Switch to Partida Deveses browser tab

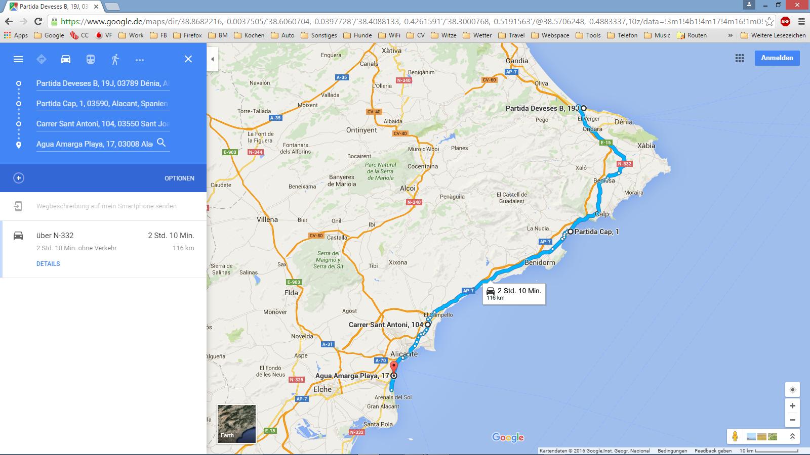53,7
